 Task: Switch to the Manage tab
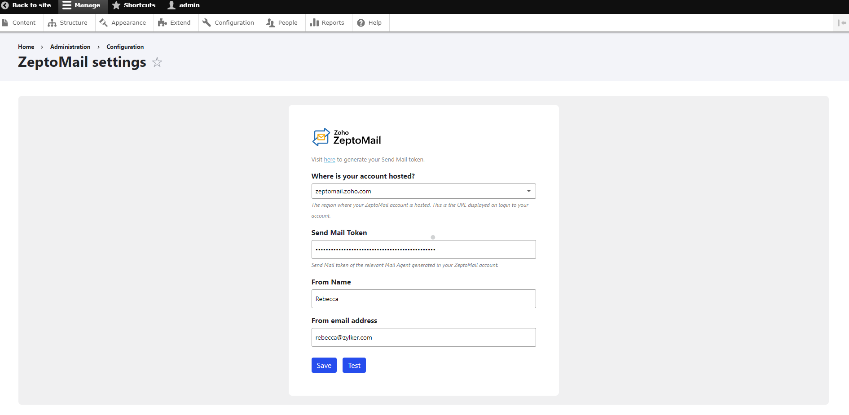point(82,5)
